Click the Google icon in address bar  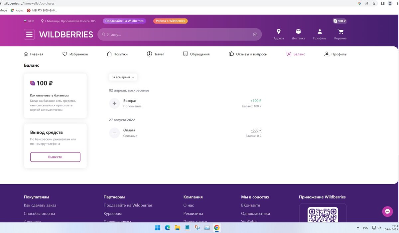click(359, 3)
